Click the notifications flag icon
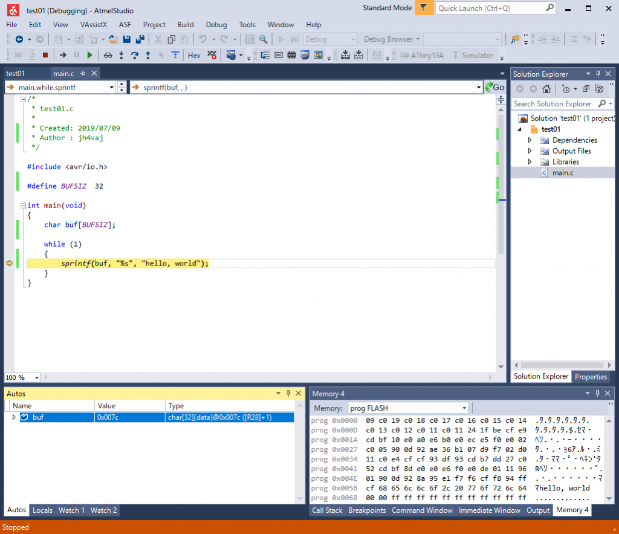 tap(424, 8)
